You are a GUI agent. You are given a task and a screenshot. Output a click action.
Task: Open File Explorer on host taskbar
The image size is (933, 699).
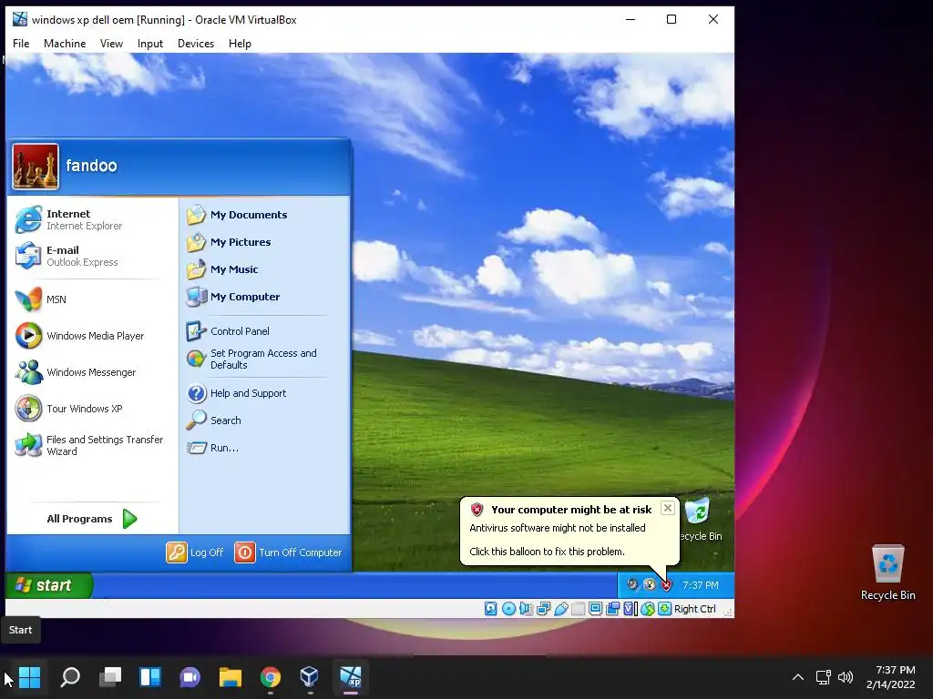pos(231,677)
